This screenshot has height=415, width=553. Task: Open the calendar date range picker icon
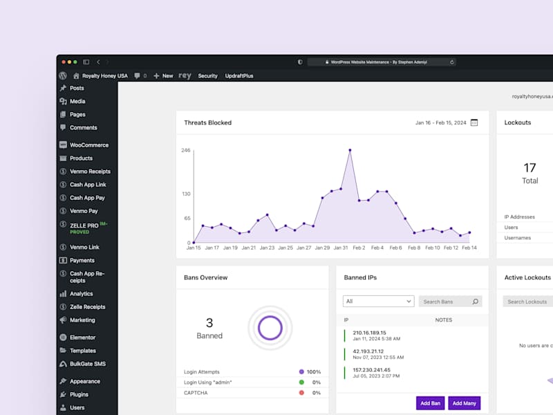point(474,123)
